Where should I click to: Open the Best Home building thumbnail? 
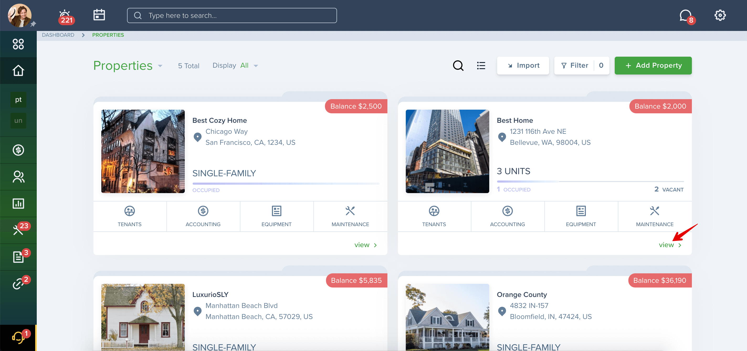click(x=448, y=151)
